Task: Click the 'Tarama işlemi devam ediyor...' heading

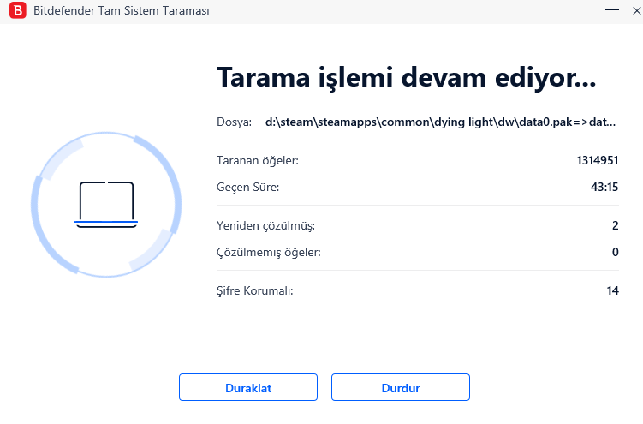Action: [406, 77]
